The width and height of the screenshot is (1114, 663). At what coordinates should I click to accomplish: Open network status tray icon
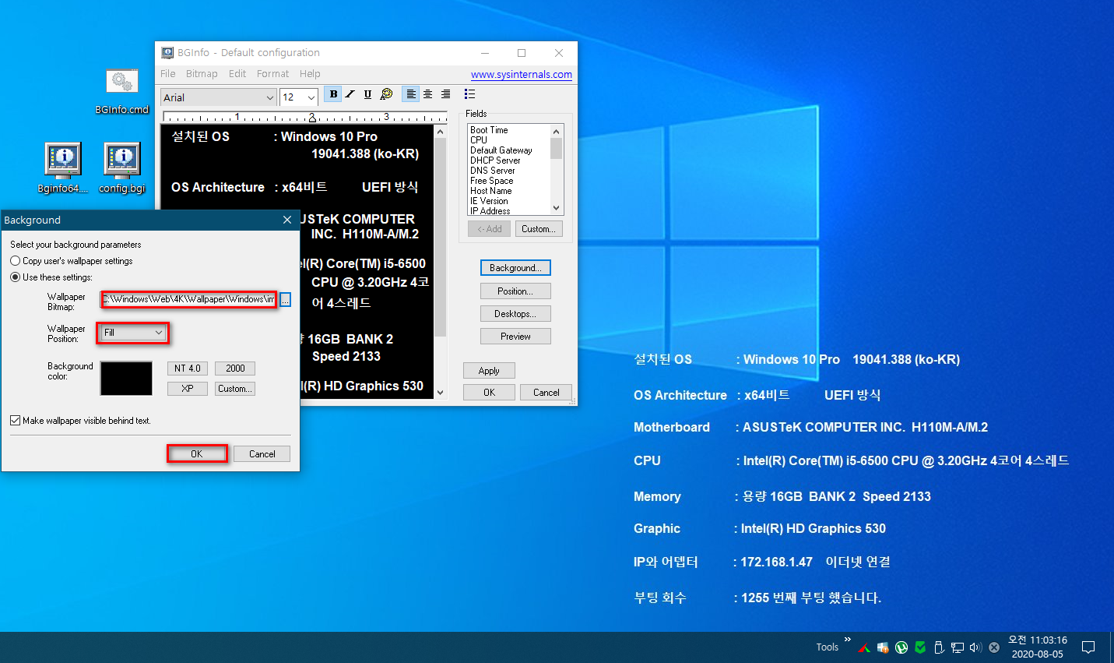(x=958, y=647)
